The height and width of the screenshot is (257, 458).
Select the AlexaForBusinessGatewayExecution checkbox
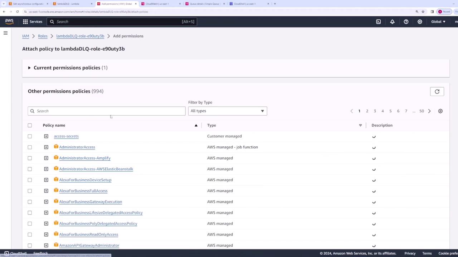tap(30, 202)
